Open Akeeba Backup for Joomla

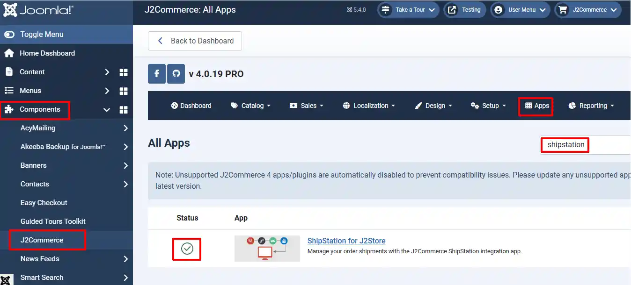click(63, 147)
